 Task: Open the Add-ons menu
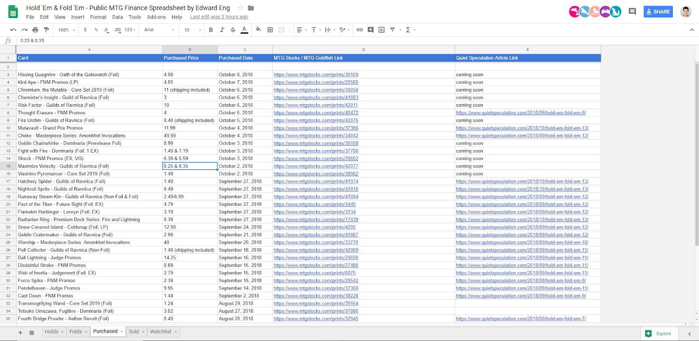pyautogui.click(x=156, y=17)
